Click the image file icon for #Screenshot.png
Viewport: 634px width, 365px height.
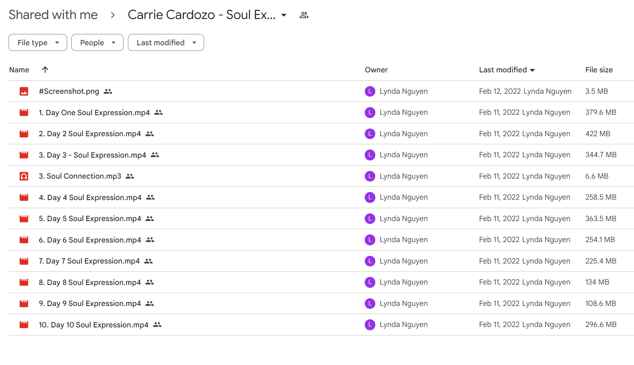click(24, 91)
